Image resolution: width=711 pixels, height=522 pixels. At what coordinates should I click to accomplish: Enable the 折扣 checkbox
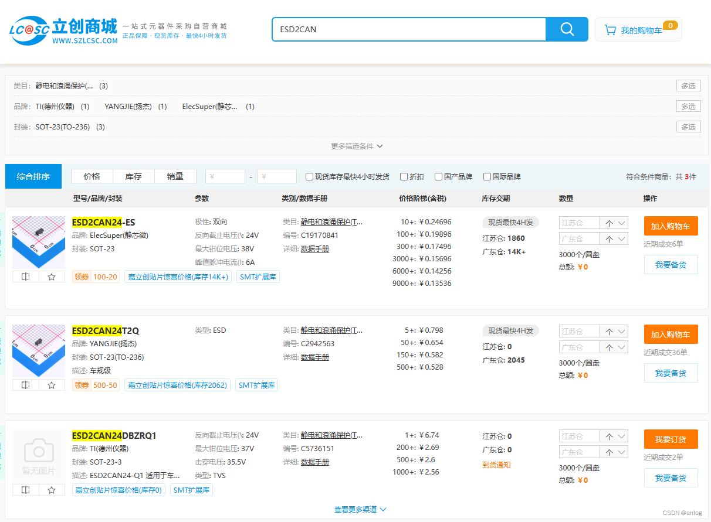click(404, 176)
